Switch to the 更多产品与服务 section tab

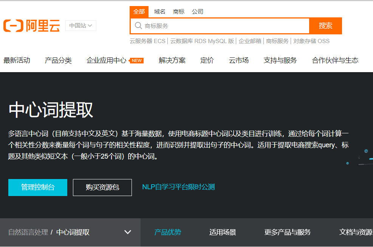tap(287, 232)
